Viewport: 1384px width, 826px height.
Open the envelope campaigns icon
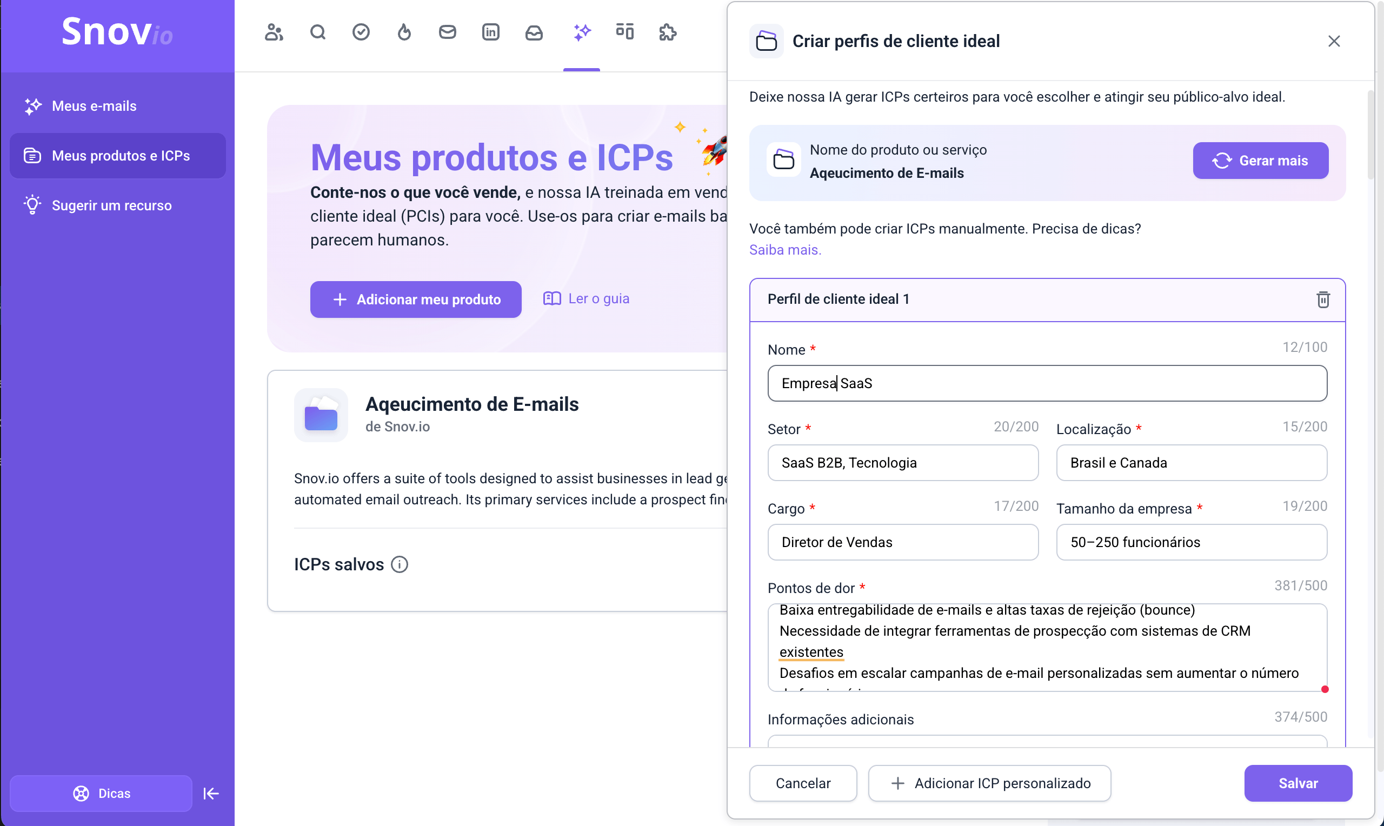click(x=448, y=32)
